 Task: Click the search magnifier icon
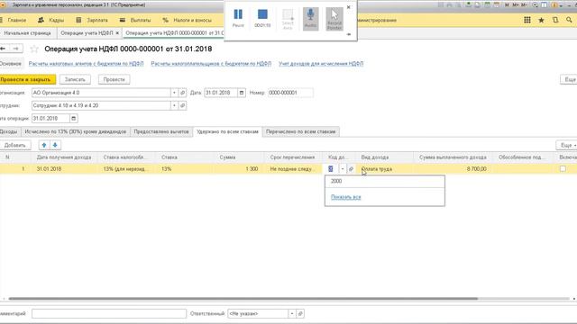tap(569, 20)
